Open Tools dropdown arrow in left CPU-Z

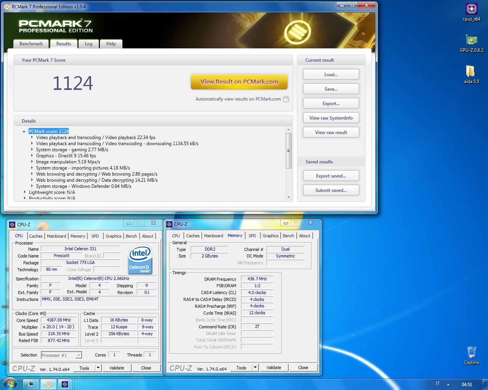tap(98, 368)
